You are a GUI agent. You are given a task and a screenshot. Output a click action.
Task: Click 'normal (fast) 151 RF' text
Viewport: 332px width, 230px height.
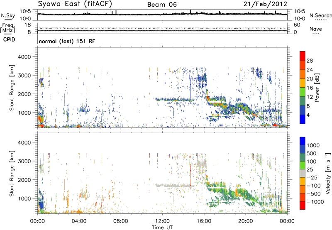coord(67,41)
